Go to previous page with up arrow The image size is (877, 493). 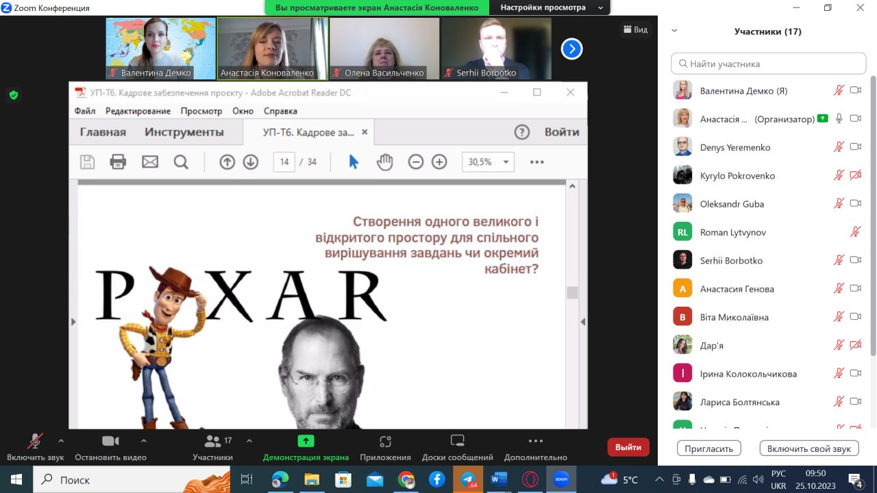[x=227, y=162]
